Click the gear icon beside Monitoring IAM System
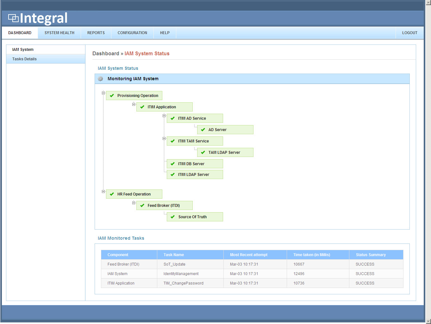The image size is (431, 324). click(x=100, y=79)
